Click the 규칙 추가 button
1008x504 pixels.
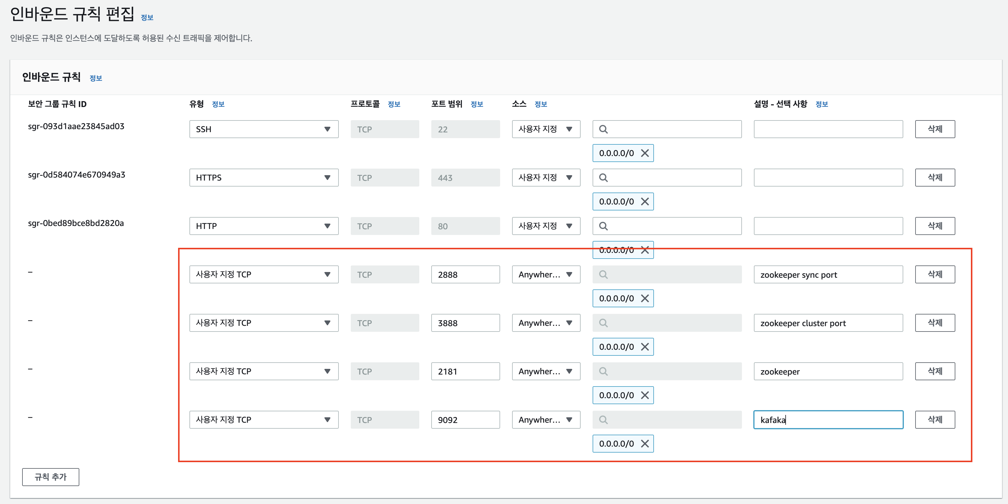pyautogui.click(x=51, y=477)
